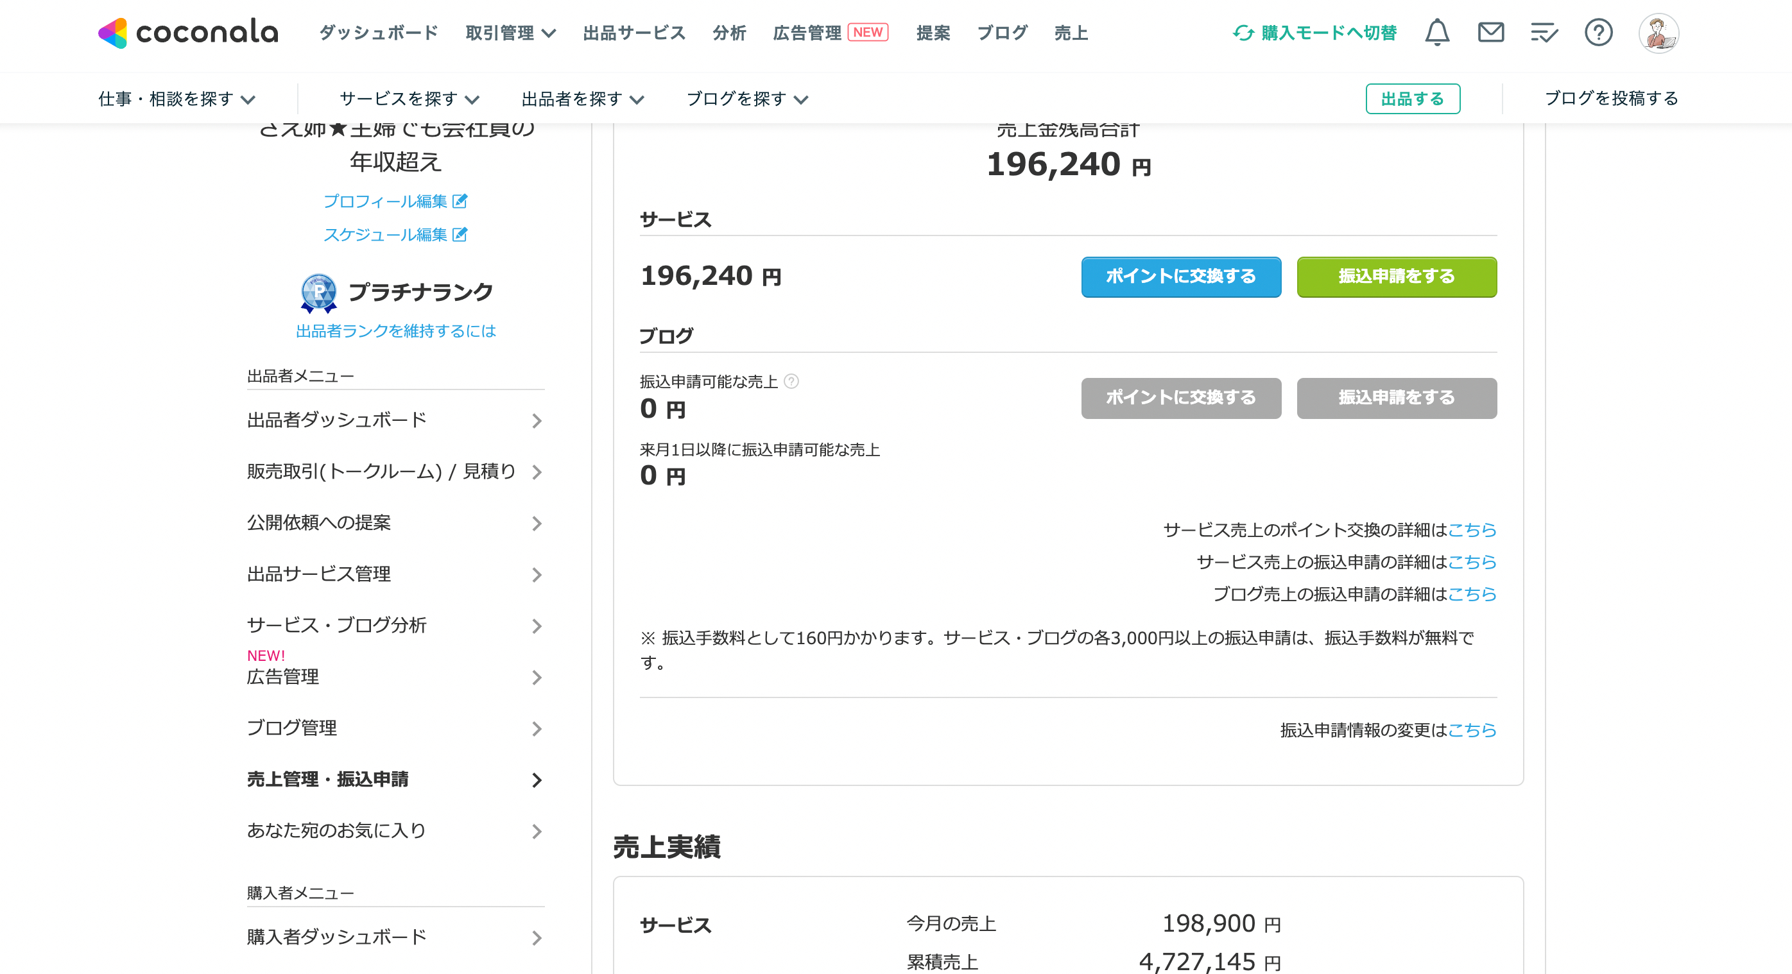Click the user avatar in header
The height and width of the screenshot is (974, 1792).
1658,33
